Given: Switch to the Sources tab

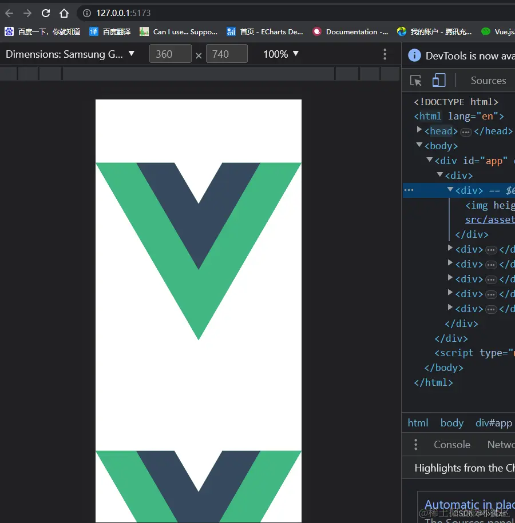Looking at the screenshot, I should (488, 81).
